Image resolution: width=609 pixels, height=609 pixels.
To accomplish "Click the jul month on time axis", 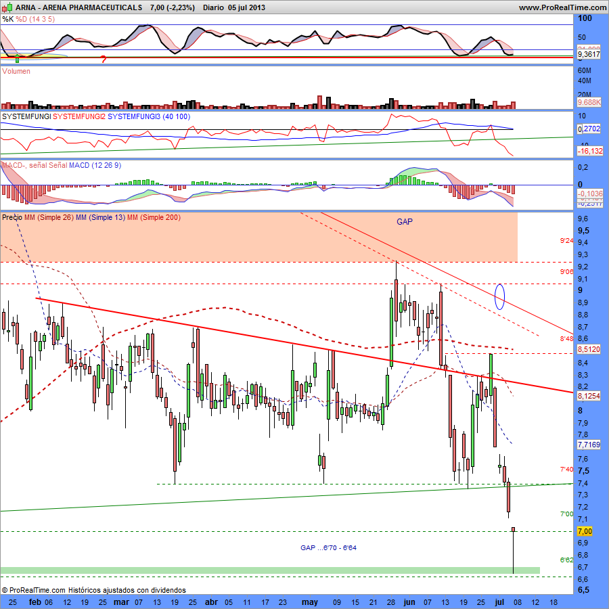I will (499, 602).
